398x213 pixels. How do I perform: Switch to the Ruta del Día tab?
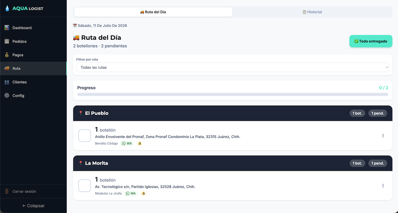(x=153, y=12)
